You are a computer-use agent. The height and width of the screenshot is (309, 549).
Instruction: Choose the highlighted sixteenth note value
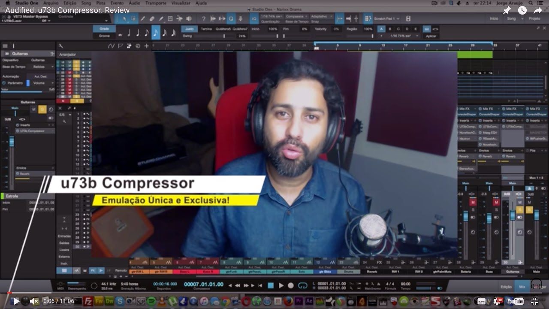(x=156, y=33)
